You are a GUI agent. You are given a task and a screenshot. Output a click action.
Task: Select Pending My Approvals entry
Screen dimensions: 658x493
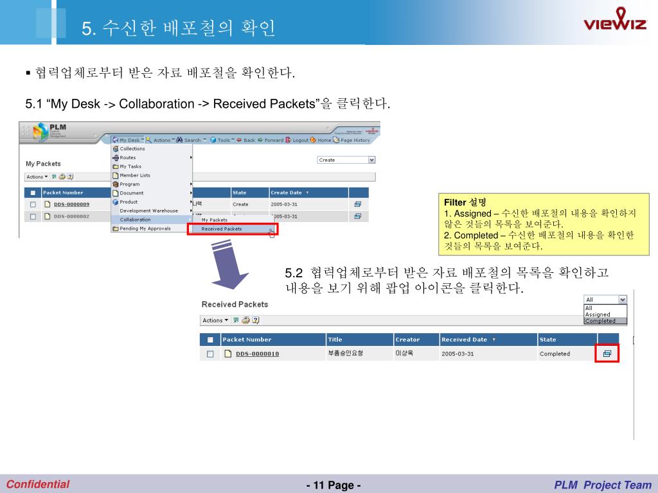click(x=152, y=229)
